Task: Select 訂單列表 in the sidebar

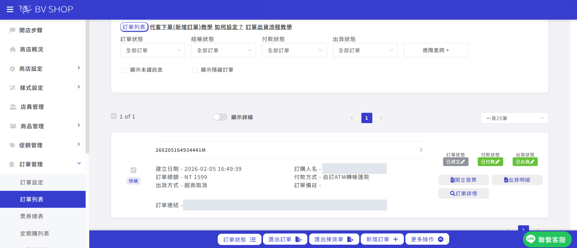Action: point(43,199)
